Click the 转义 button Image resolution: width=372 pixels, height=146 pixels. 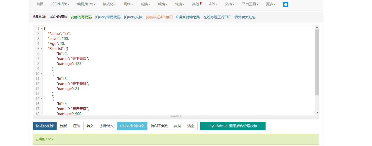[90, 126]
